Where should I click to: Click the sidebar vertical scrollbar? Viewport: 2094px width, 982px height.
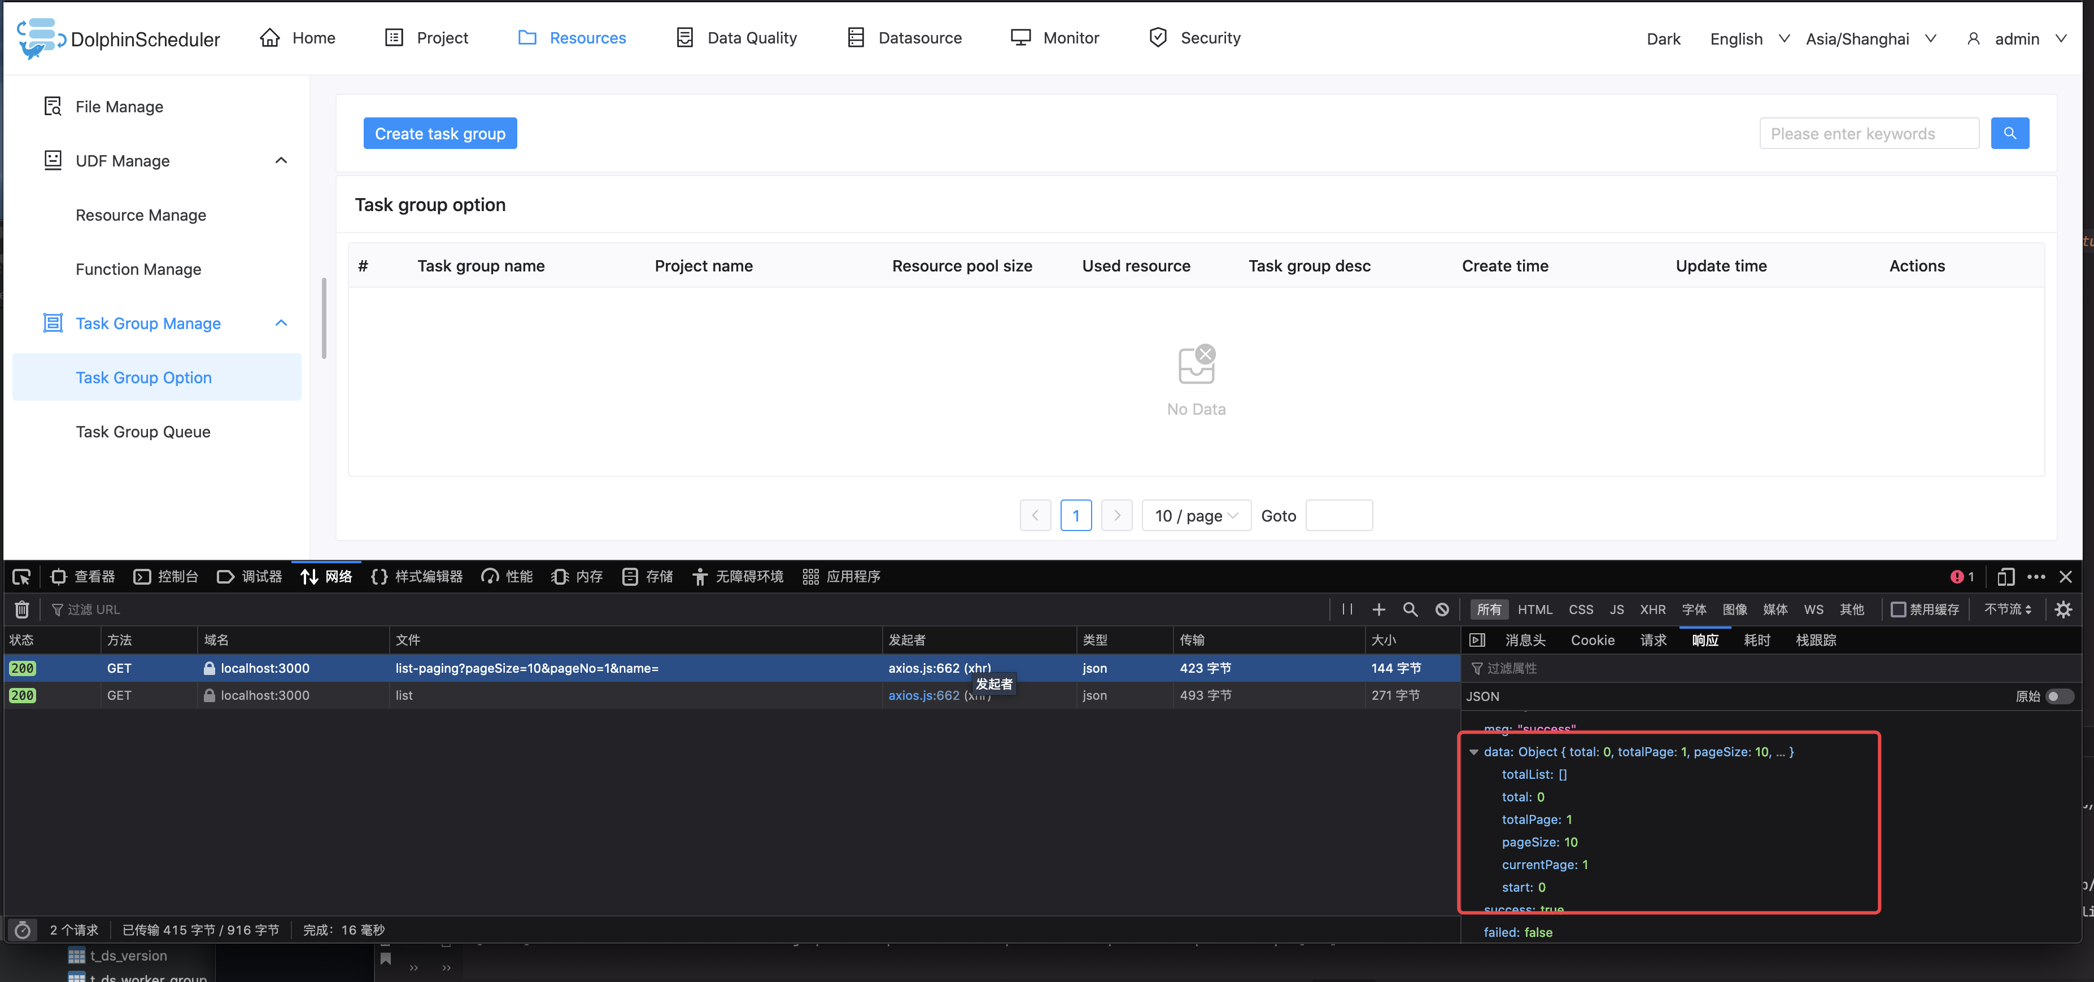pyautogui.click(x=324, y=318)
